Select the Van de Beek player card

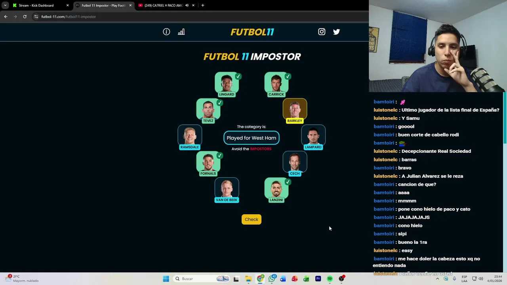(x=227, y=190)
